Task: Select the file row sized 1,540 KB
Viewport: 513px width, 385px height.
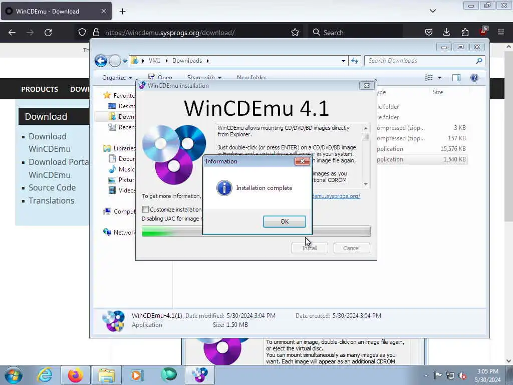Action: (x=422, y=159)
